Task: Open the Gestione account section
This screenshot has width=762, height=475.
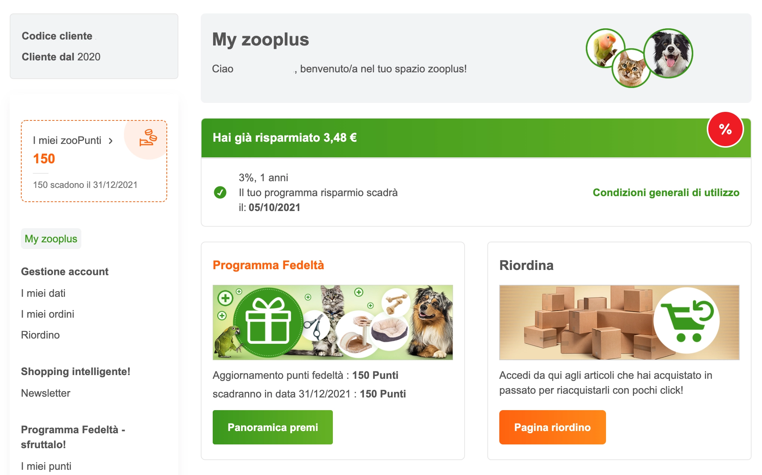Action: 65,272
